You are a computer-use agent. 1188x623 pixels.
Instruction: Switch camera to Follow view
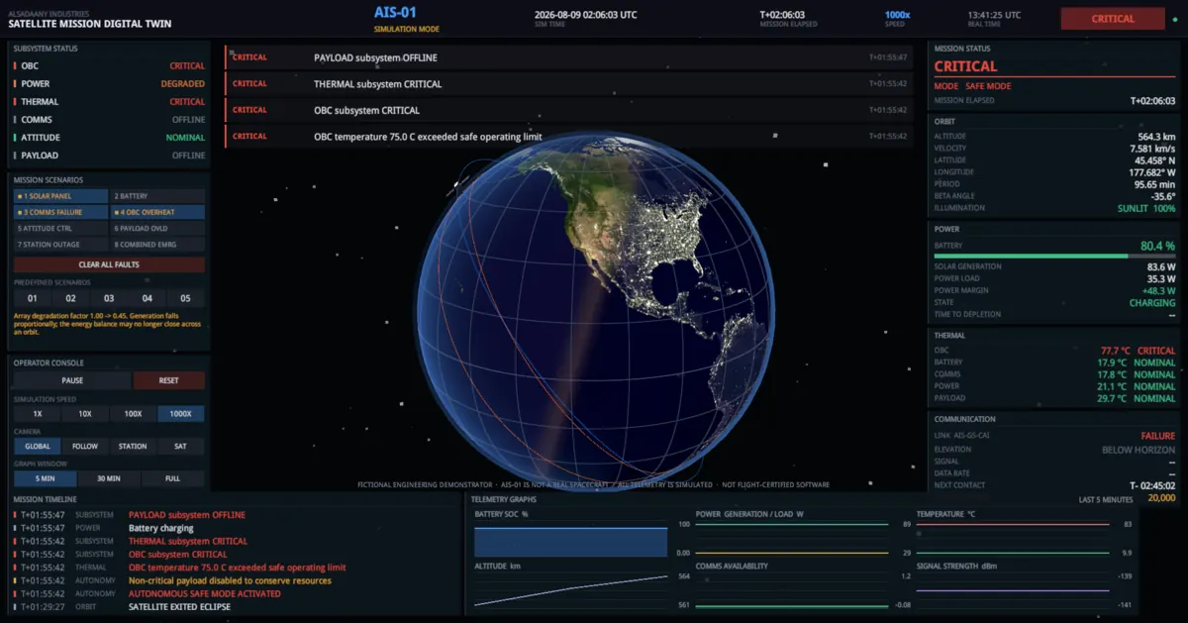(x=85, y=447)
